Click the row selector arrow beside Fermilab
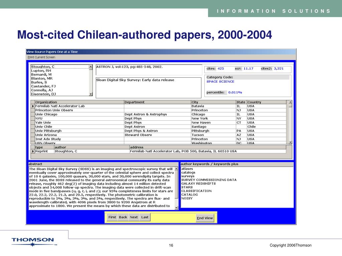 (33, 106)
